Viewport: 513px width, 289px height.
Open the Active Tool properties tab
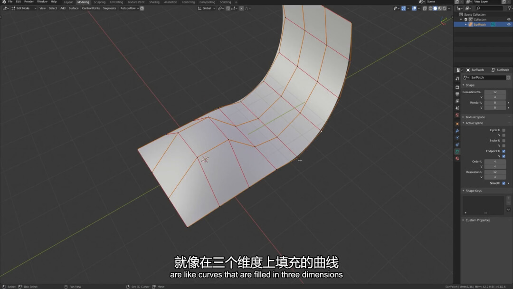(457, 78)
